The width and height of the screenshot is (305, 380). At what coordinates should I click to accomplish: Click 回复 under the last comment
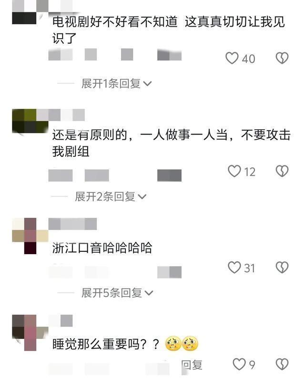(192, 365)
